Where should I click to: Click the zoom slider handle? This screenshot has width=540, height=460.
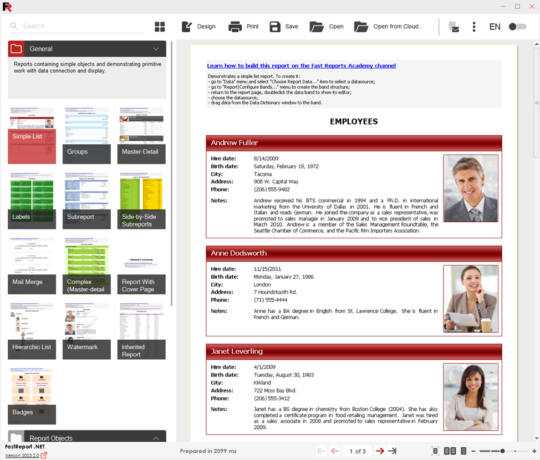click(x=502, y=451)
